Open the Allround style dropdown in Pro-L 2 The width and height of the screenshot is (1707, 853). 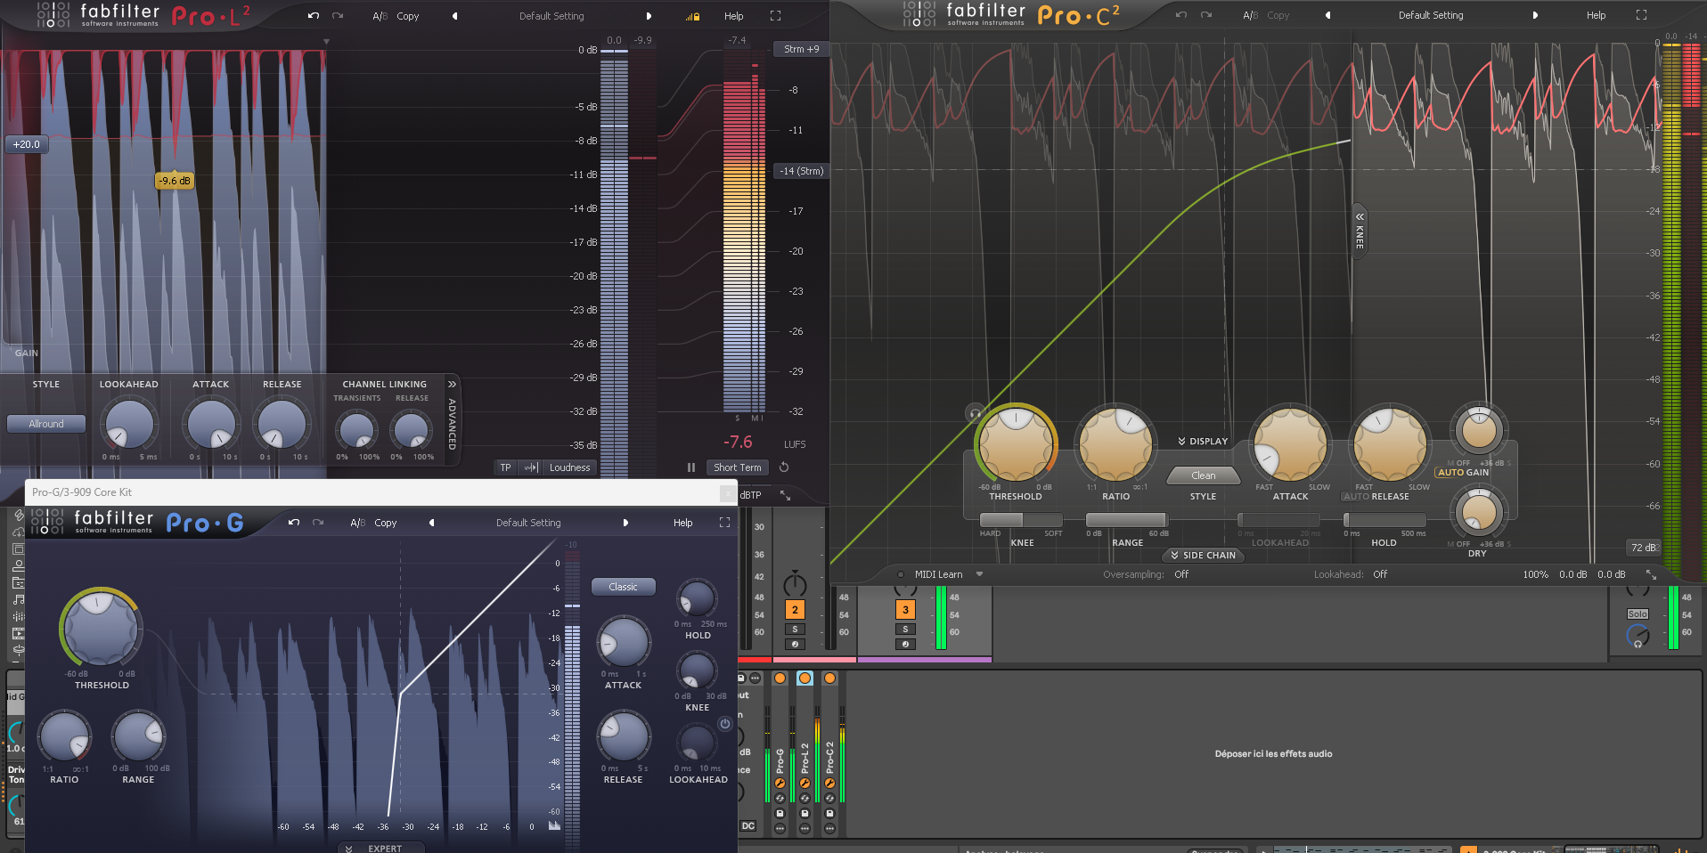[x=45, y=423]
